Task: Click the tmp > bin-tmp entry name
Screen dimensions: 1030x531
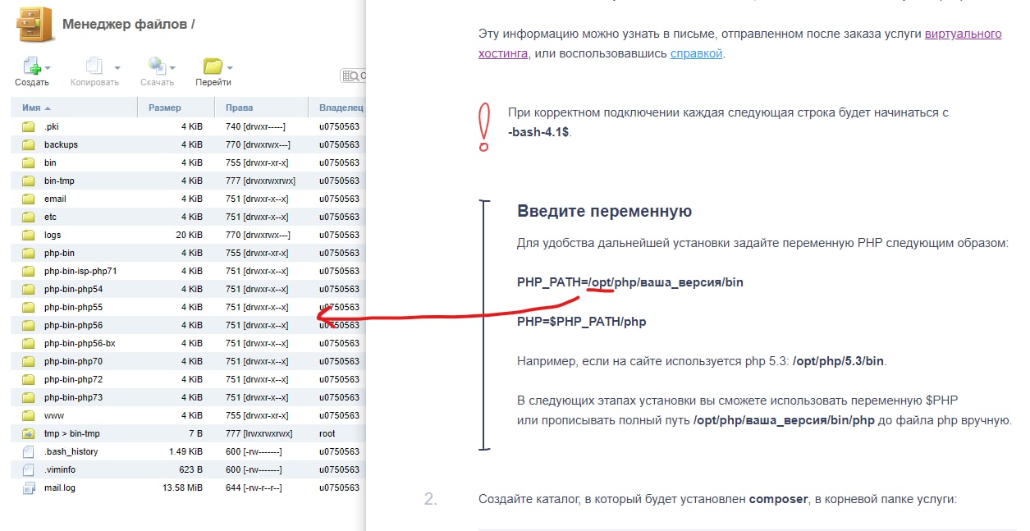Action: (x=72, y=433)
